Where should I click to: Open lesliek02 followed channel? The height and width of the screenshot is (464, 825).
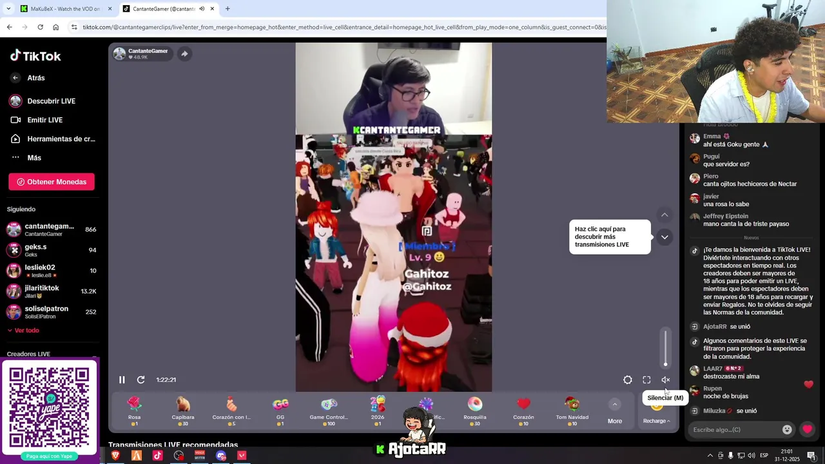52,271
